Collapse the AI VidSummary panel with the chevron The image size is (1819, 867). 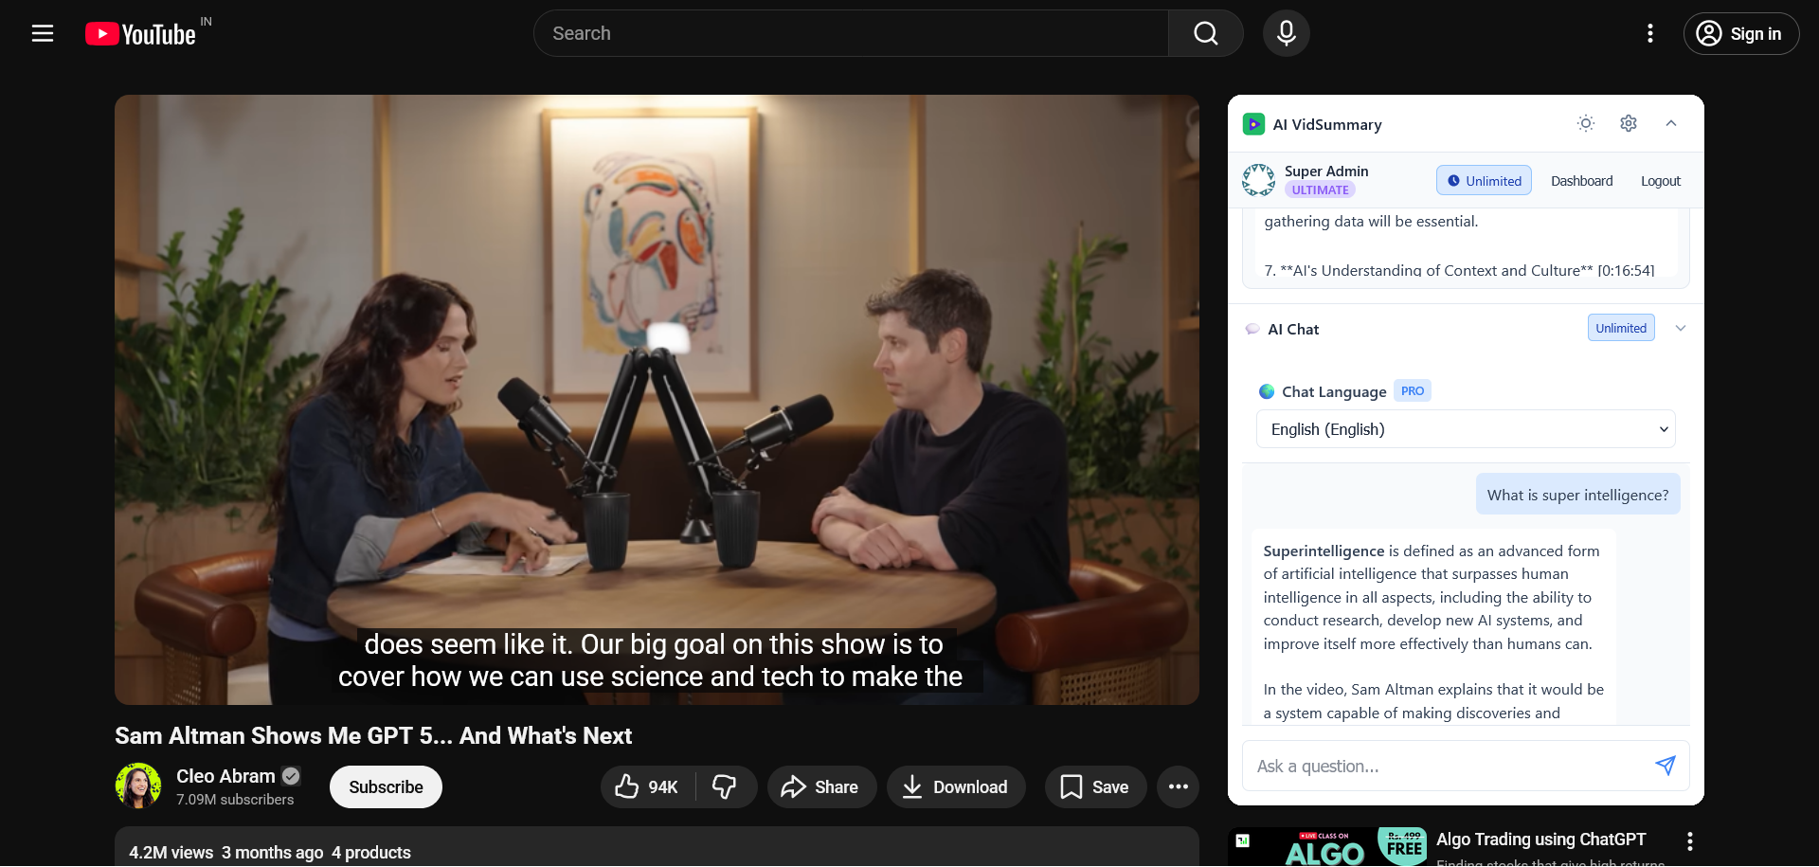point(1671,123)
